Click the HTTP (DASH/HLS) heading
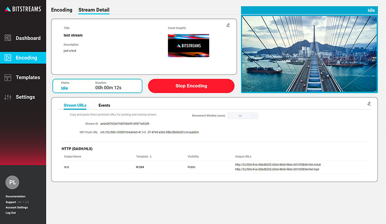The width and height of the screenshot is (386, 224). (x=77, y=149)
